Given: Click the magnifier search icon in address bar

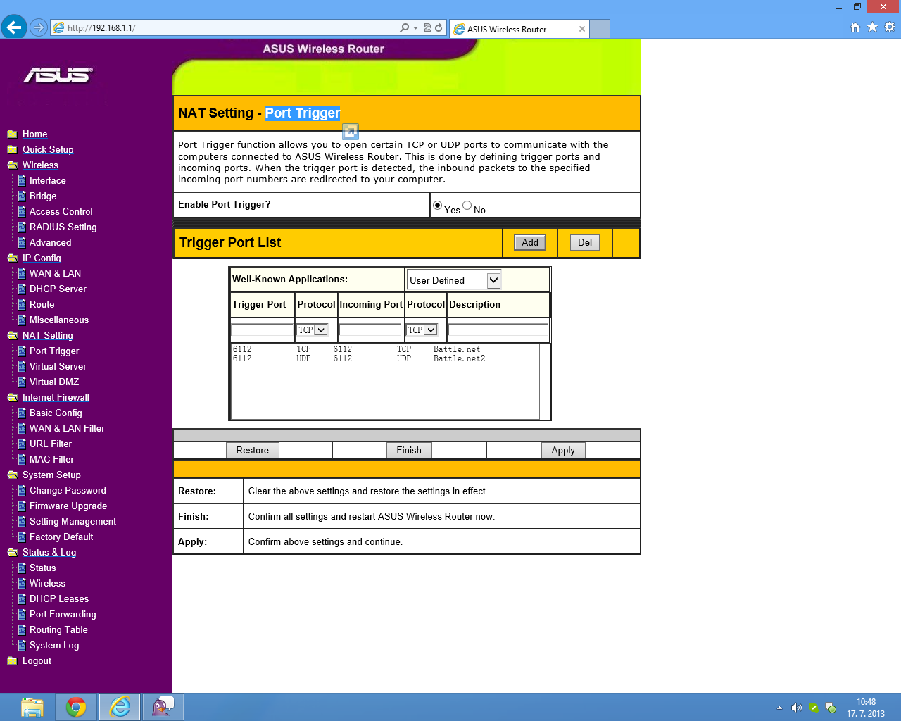Looking at the screenshot, I should coord(404,28).
